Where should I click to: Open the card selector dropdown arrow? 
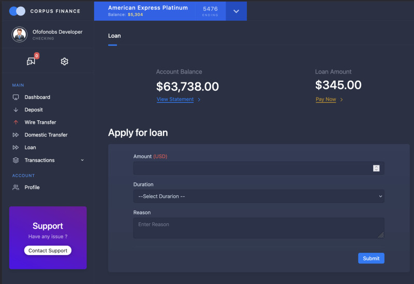pos(236,11)
